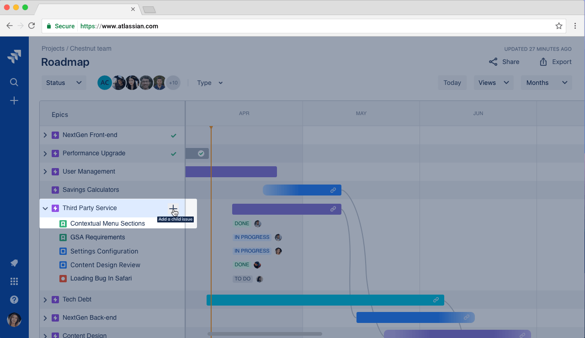This screenshot has width=585, height=338.
Task: Click the add child issue plus icon
Action: click(x=173, y=209)
